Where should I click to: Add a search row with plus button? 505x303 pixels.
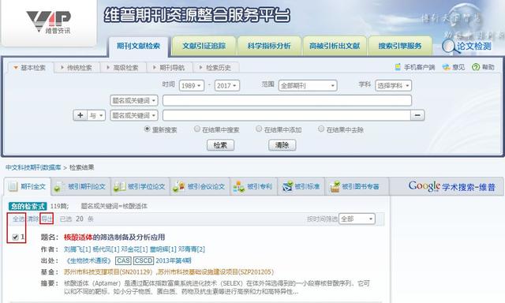click(80, 115)
